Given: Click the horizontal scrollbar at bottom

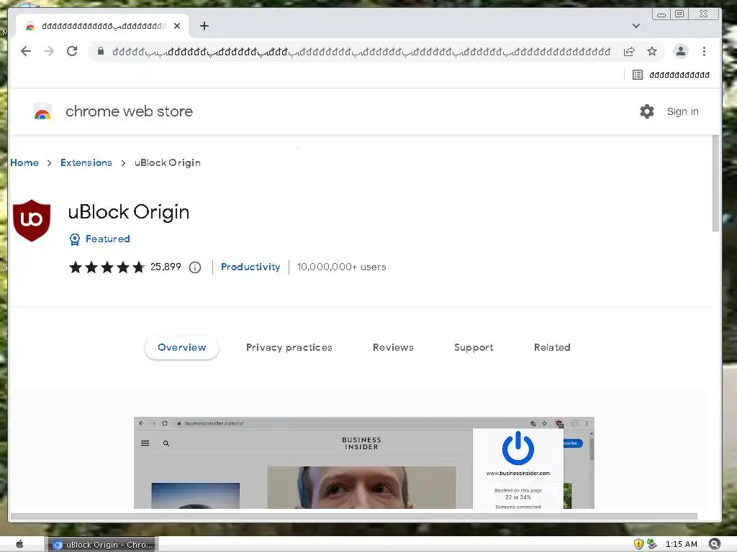Looking at the screenshot, I should (x=353, y=516).
